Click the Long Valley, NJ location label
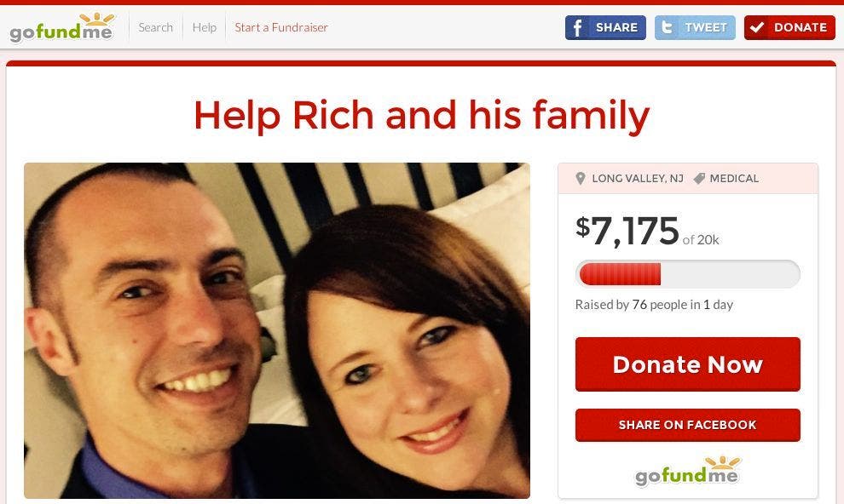844x504 pixels. [x=638, y=179]
